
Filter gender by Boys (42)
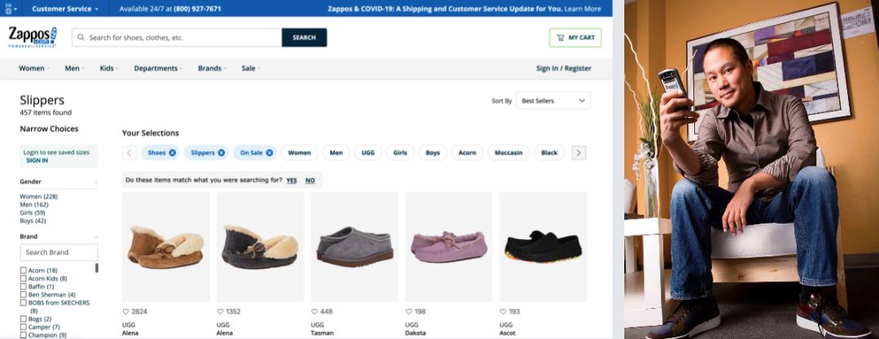(33, 221)
